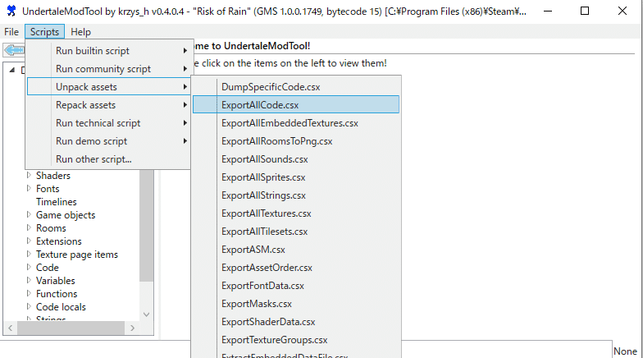Expand the Rooms tree node
The height and width of the screenshot is (358, 643).
pos(29,228)
